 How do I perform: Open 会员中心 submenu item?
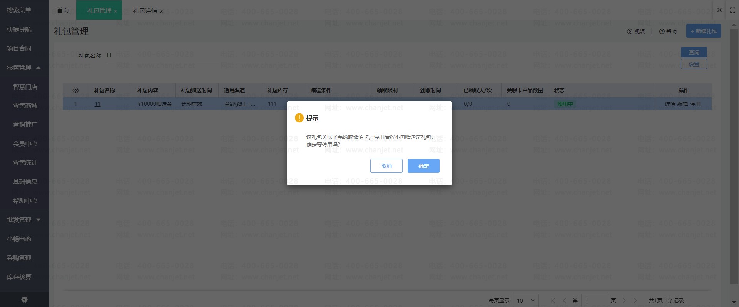click(x=25, y=143)
